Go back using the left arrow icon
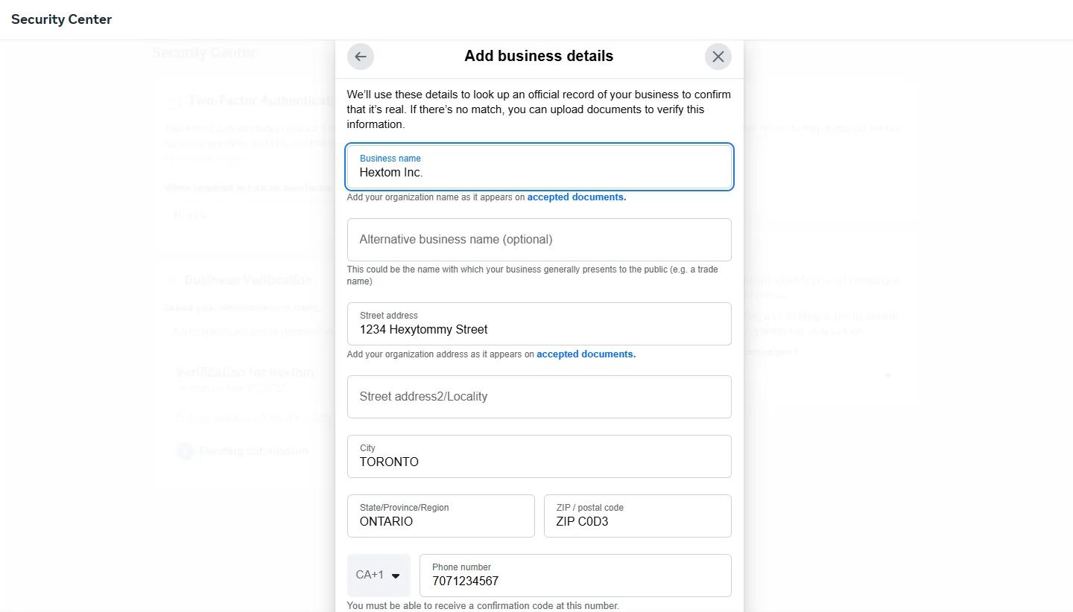 point(361,57)
